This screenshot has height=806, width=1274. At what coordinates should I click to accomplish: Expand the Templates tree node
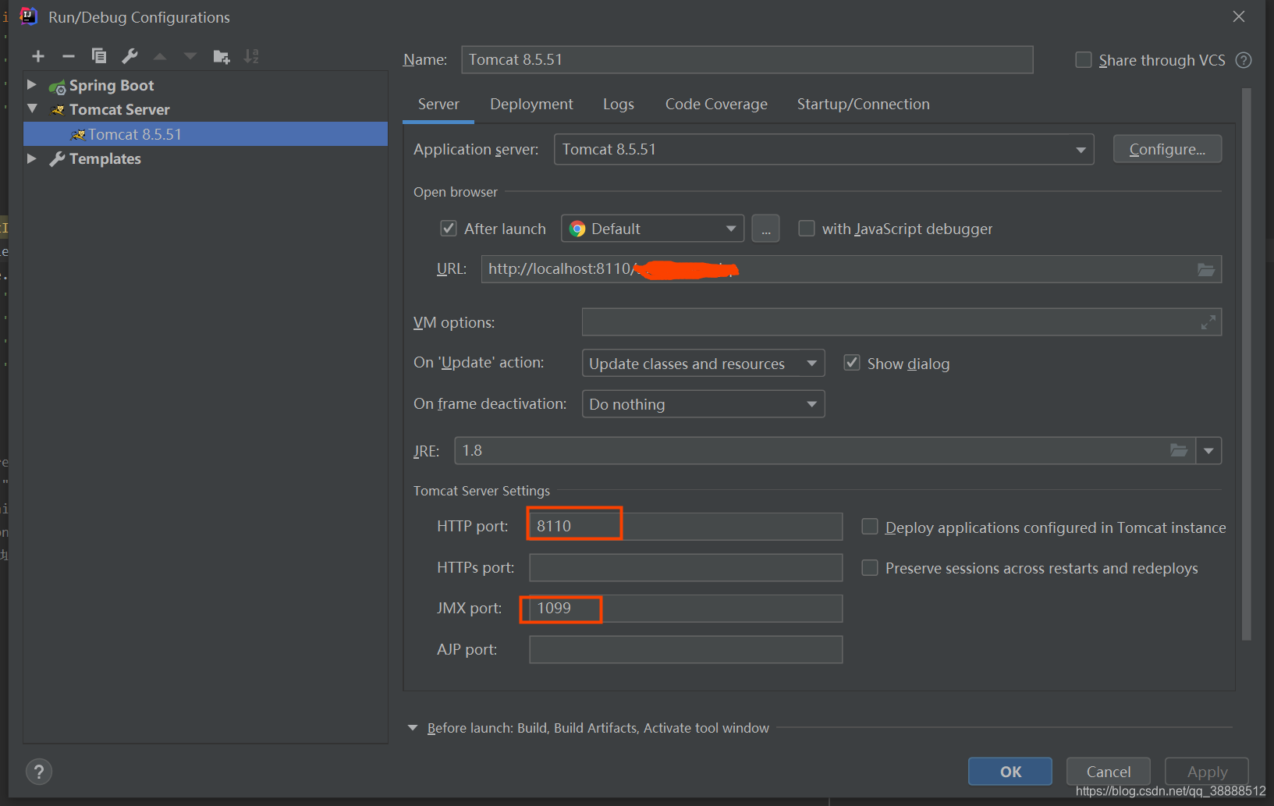[32, 158]
